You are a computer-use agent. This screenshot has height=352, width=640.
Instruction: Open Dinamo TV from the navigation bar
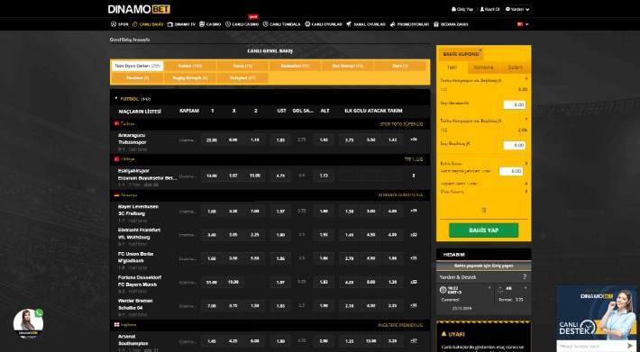(x=181, y=24)
